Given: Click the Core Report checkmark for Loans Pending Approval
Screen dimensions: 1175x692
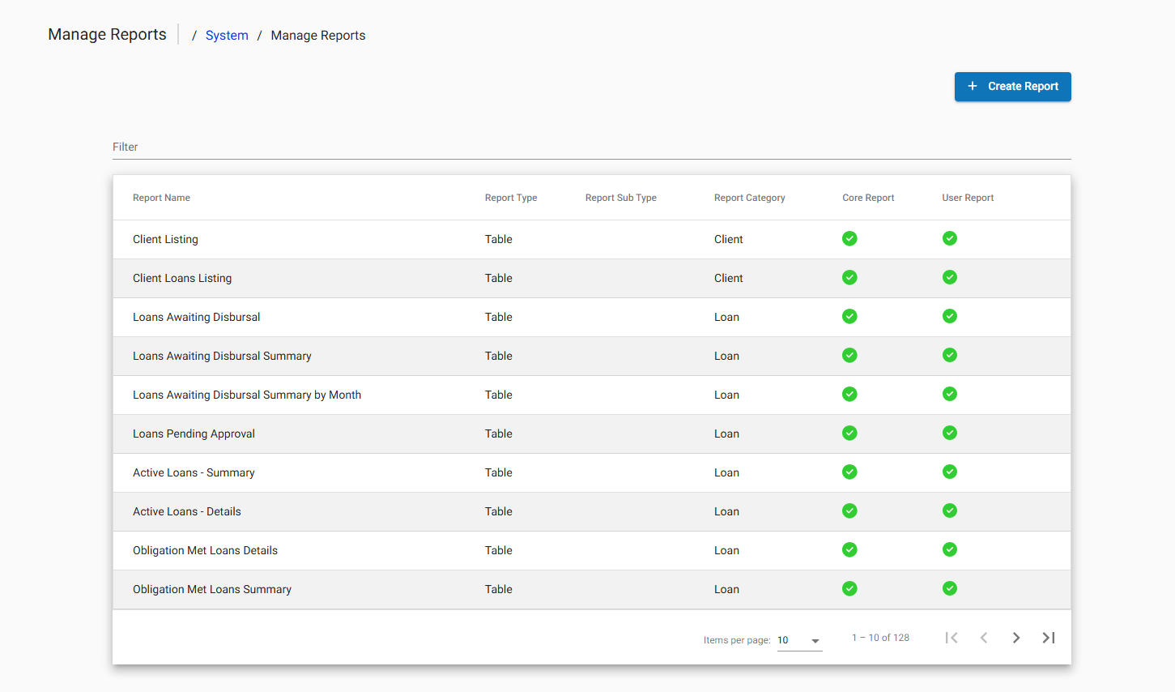Looking at the screenshot, I should point(849,433).
